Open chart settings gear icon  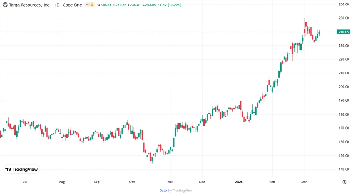point(344,182)
